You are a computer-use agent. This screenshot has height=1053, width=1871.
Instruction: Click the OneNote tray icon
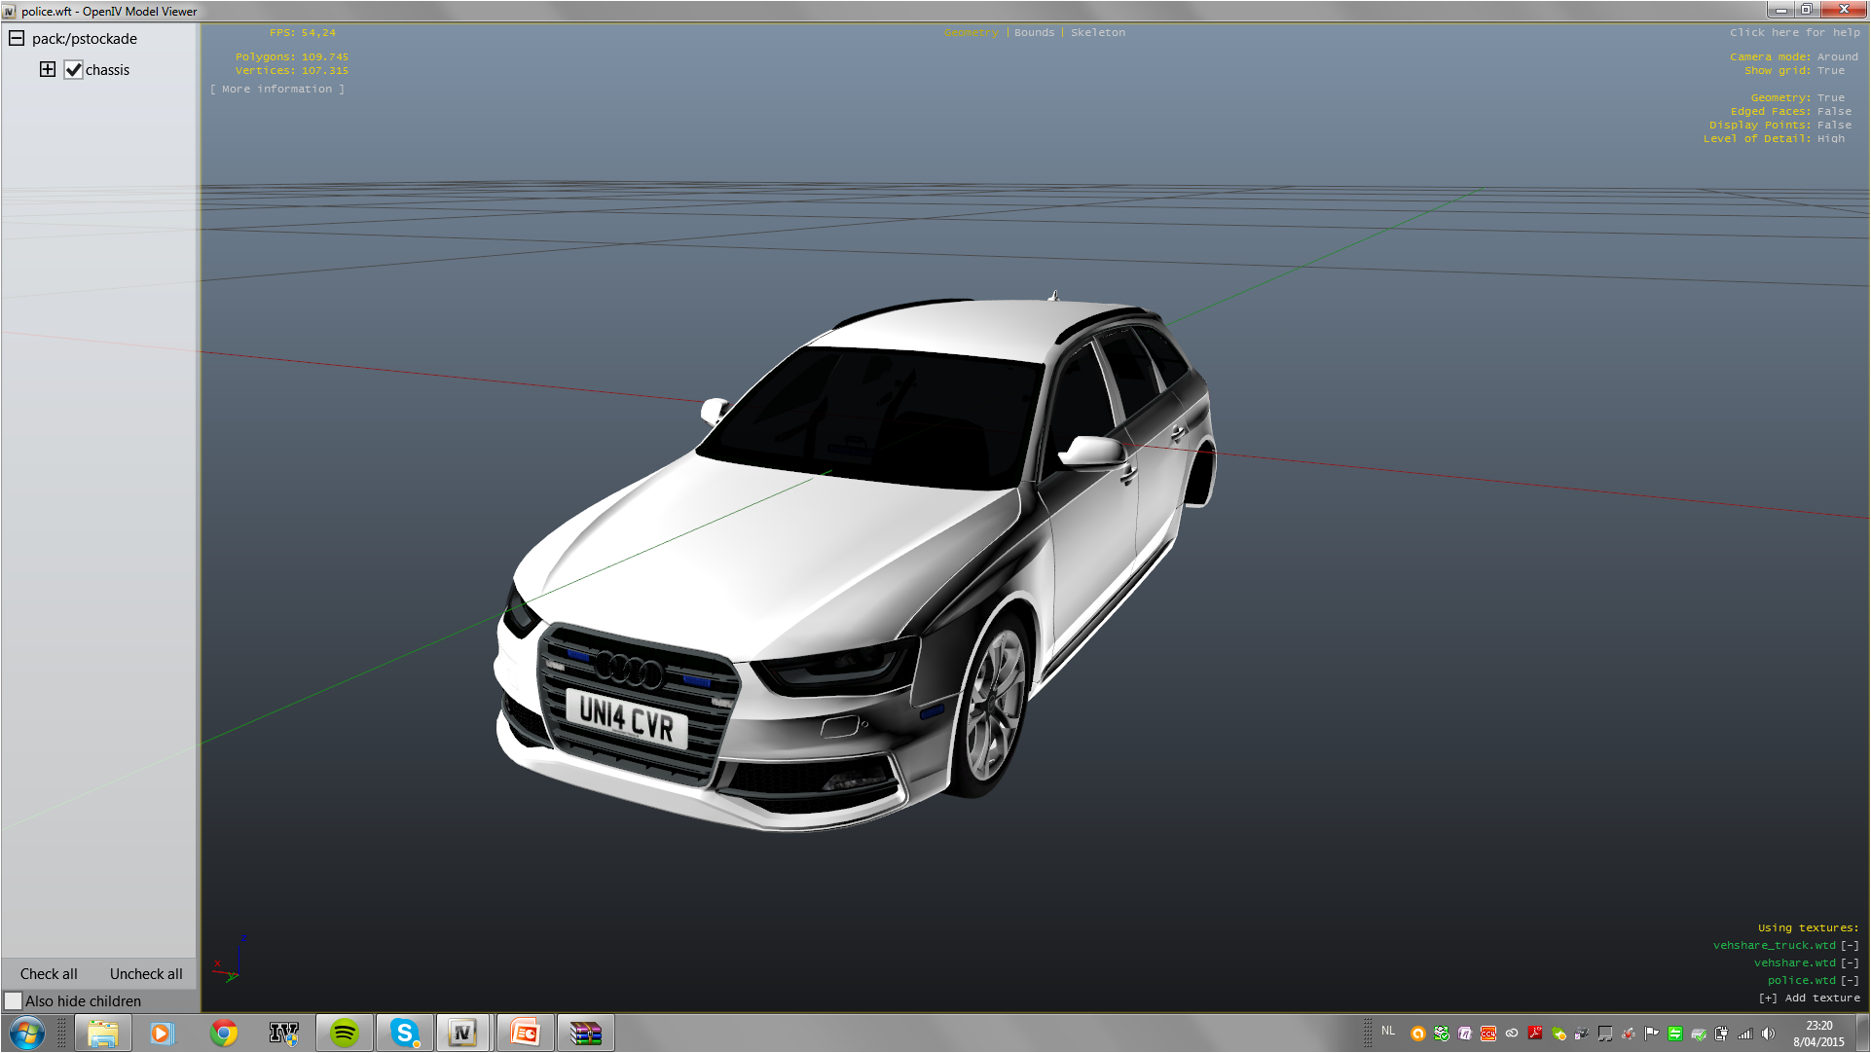click(1465, 1034)
